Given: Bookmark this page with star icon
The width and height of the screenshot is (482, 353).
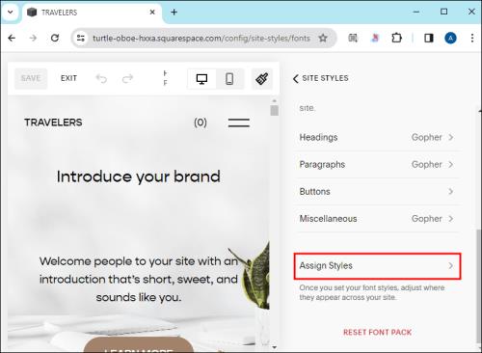Looking at the screenshot, I should 323,39.
